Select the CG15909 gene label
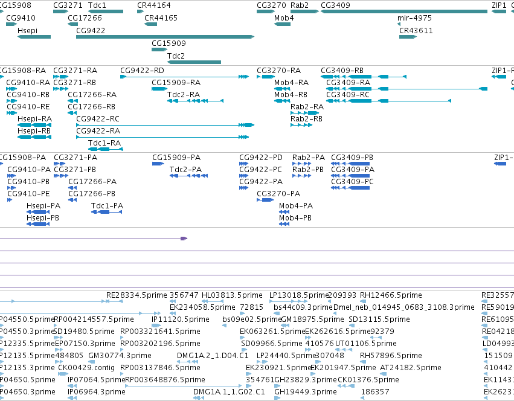The width and height of the screenshot is (514, 401). pos(169,43)
